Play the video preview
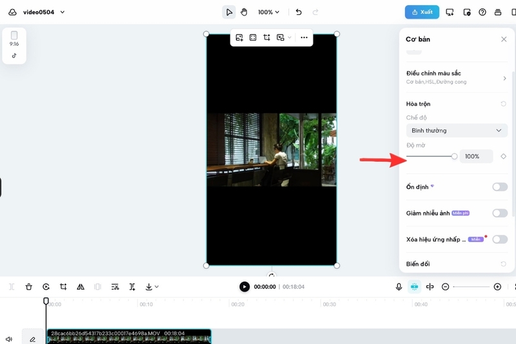 click(x=244, y=287)
